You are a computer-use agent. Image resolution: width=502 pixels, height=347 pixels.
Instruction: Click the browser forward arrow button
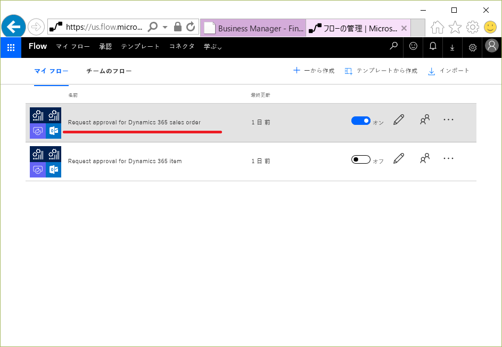[x=36, y=27]
